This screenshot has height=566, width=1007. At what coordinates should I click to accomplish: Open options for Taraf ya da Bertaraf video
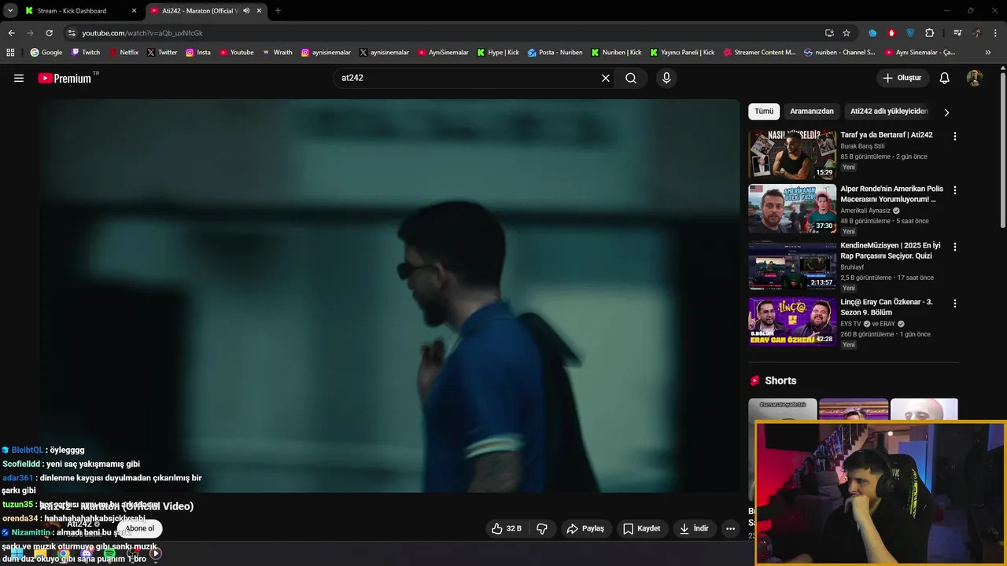click(x=955, y=136)
